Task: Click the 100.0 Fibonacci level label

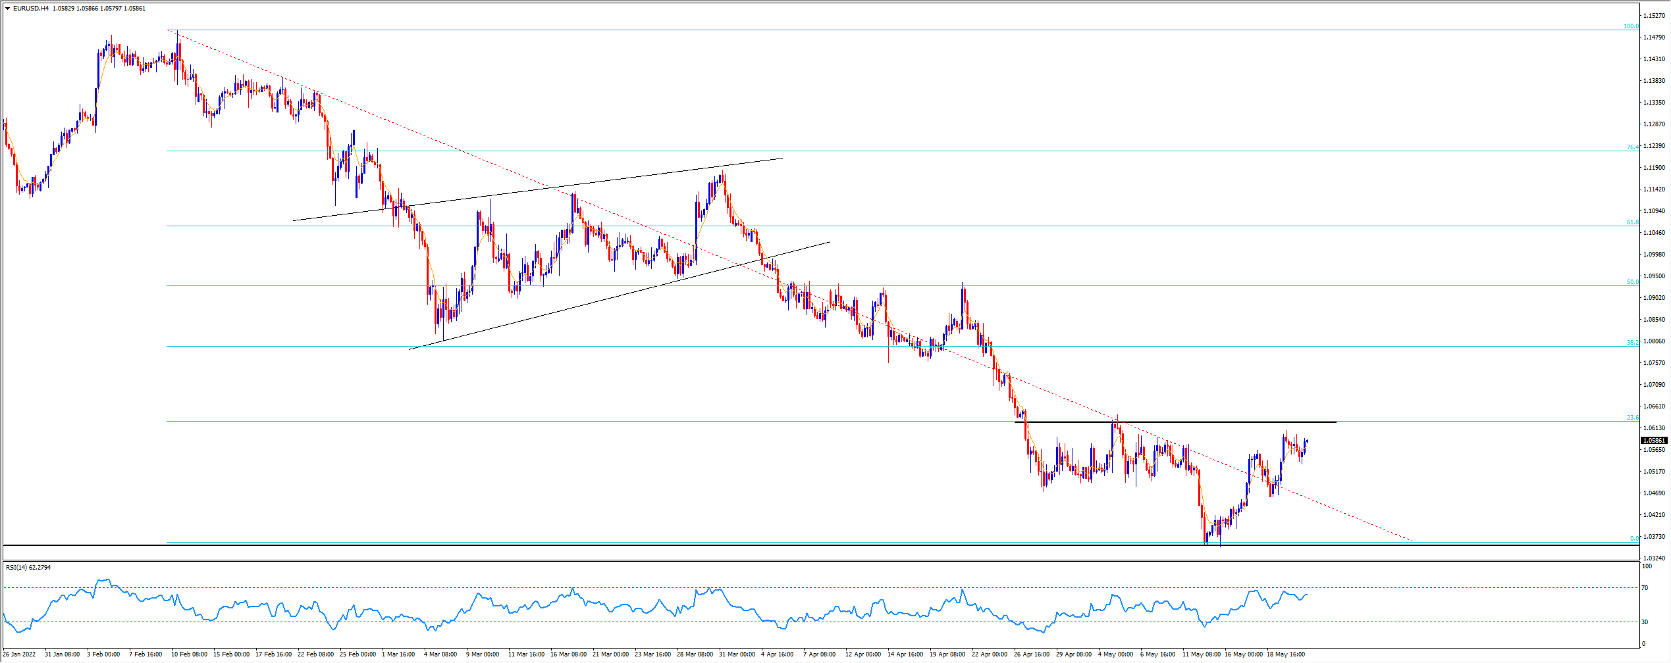Action: (1631, 26)
